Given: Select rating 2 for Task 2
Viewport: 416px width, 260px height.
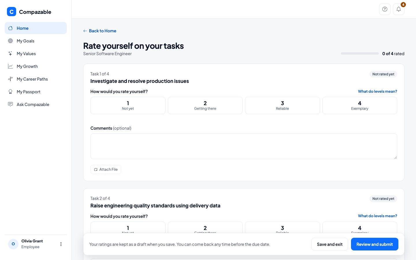Looking at the screenshot, I should 205,227.
